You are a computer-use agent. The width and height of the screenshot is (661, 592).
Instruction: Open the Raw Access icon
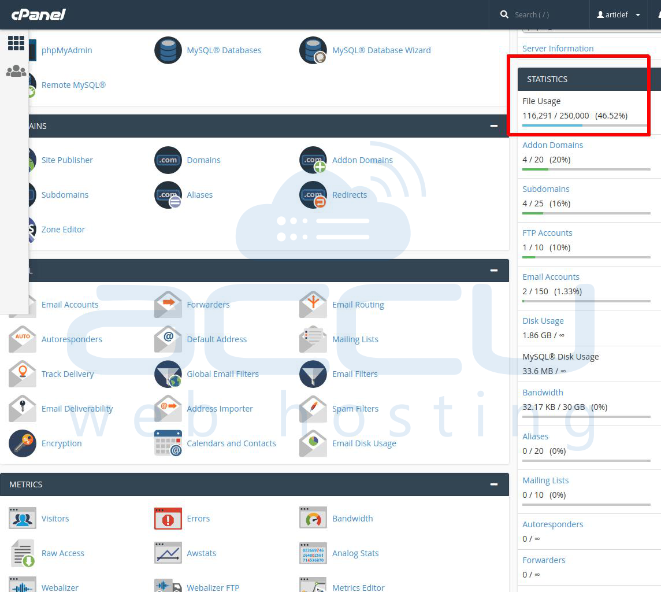(23, 553)
